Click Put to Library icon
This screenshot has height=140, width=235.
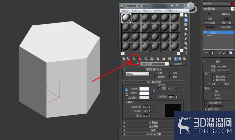[x=158, y=59]
